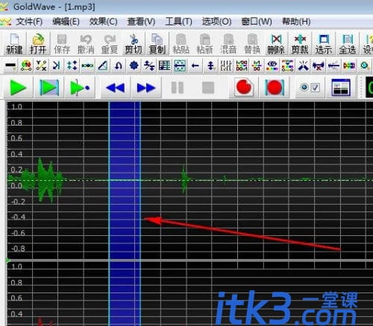This screenshot has width=373, height=326.
Task: Click the 混音 mix button
Action: pos(228,44)
